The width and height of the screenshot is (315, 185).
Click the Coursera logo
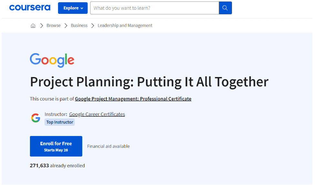30,8
